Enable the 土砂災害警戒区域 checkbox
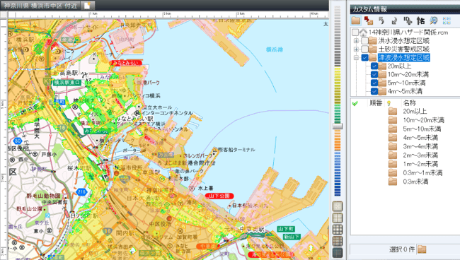Screen dimensions: 460x260 (364, 49)
